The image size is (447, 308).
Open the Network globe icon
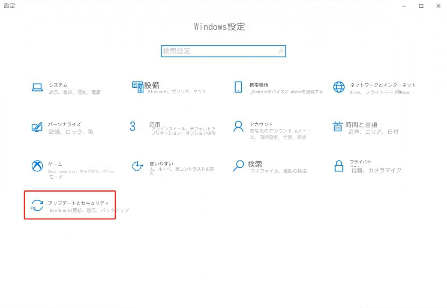click(x=339, y=87)
